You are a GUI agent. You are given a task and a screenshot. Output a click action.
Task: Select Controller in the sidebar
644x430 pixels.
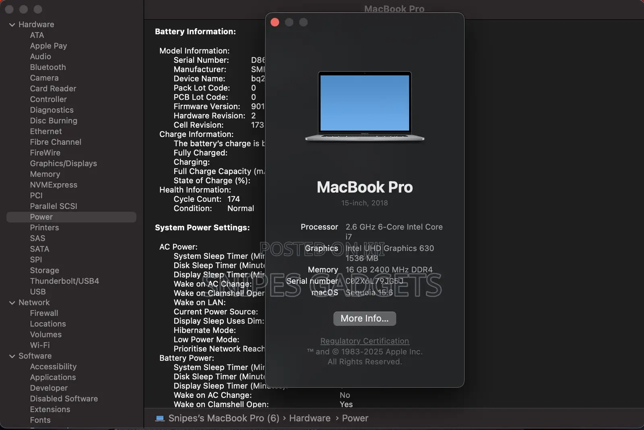48,99
